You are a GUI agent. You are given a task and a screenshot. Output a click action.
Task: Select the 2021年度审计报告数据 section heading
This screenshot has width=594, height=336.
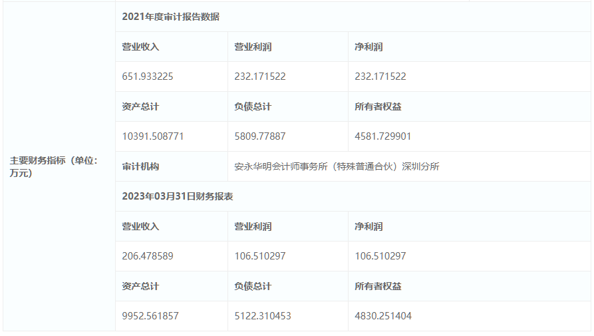(x=170, y=17)
